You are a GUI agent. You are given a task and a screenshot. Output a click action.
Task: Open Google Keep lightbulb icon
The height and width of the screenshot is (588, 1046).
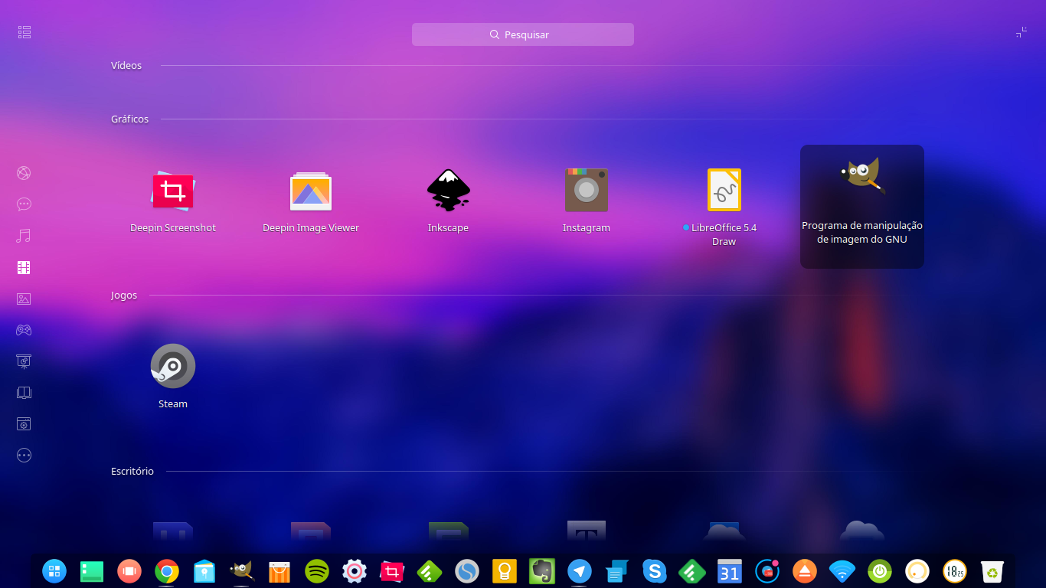click(505, 570)
